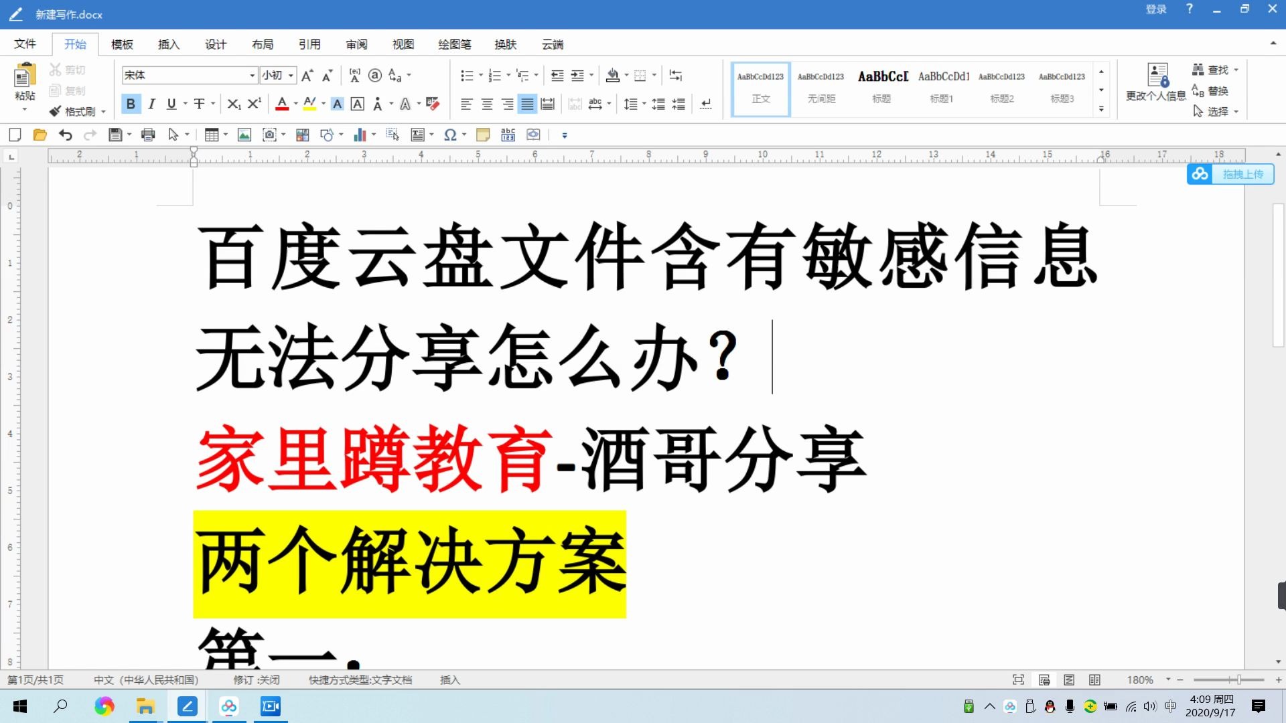Switch to web layout view icon
The width and height of the screenshot is (1286, 723).
(1070, 680)
